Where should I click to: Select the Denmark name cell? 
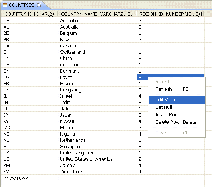[x=97, y=71]
